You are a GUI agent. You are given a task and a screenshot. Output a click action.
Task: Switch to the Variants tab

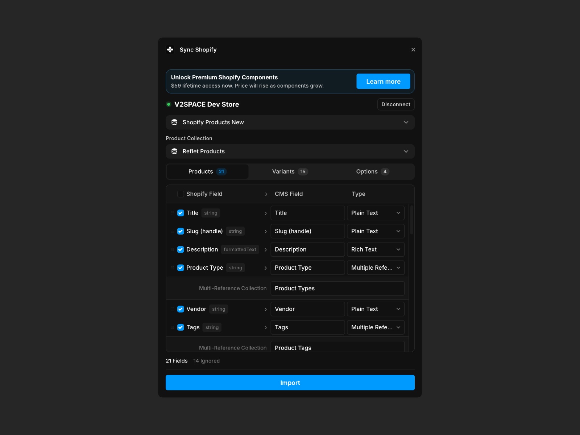[290, 172]
